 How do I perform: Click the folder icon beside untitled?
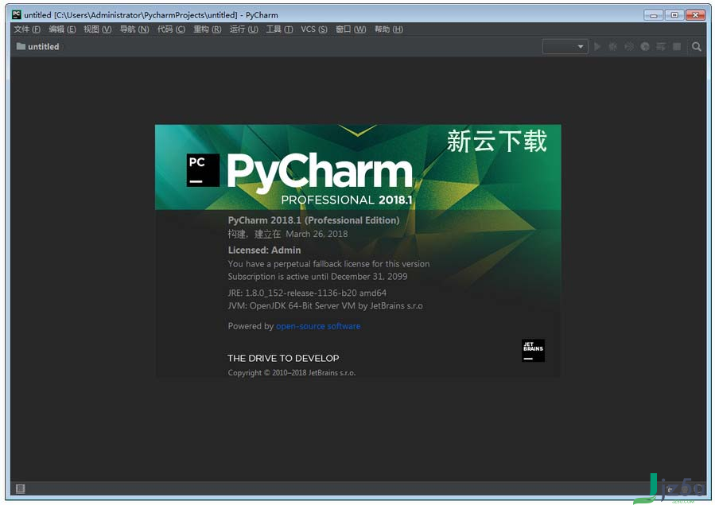point(21,46)
